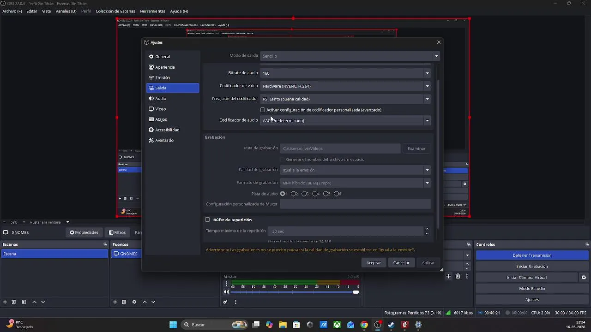Open the Colección de Escenas menu

[115, 11]
